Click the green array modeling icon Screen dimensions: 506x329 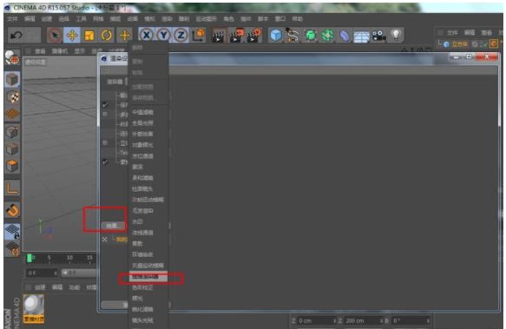coord(327,36)
